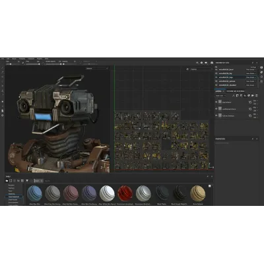This screenshot has width=264, height=264.
Task: Open the Base Color channel dropdown in Layers
Action: coord(220,96)
